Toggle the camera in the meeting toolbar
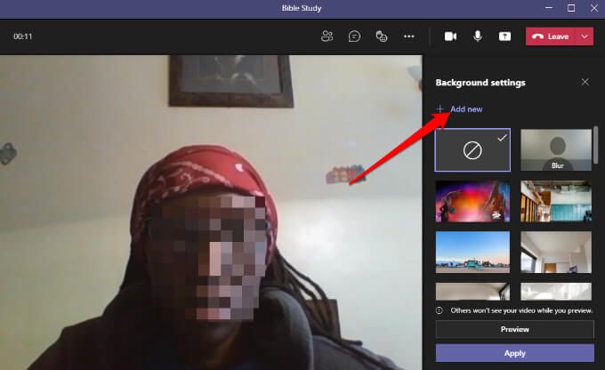 pyautogui.click(x=450, y=36)
